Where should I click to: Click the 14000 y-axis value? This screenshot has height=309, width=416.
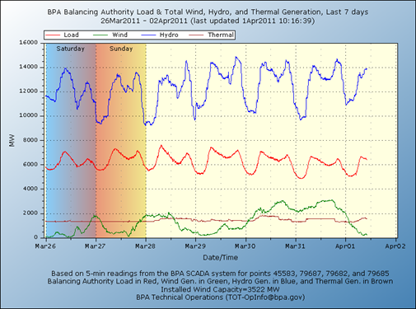point(29,67)
